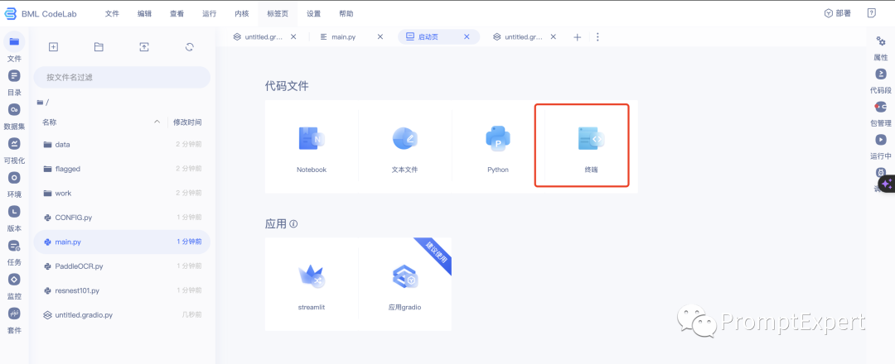Open the 目录 sidebar panel
Viewport: 895px width, 364px height.
point(14,81)
